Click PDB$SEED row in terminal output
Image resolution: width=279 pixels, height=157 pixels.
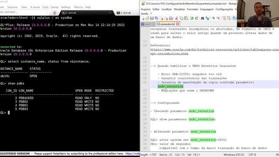click(57, 98)
